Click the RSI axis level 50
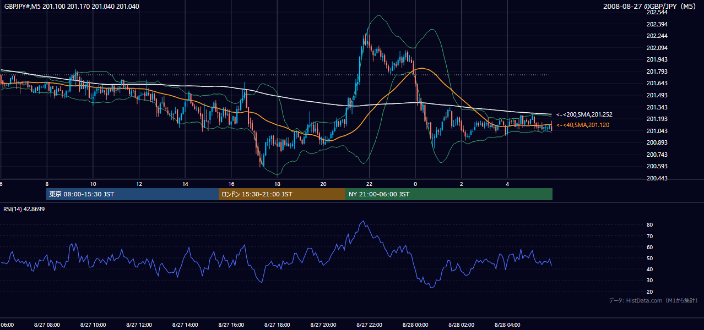704x330 pixels. tap(650, 258)
